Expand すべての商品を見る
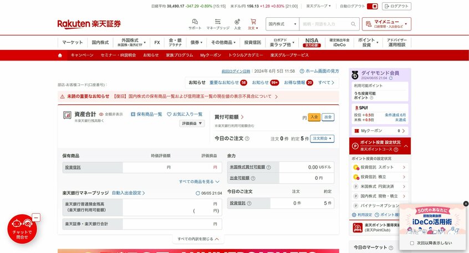The image size is (469, 253). click(x=199, y=182)
